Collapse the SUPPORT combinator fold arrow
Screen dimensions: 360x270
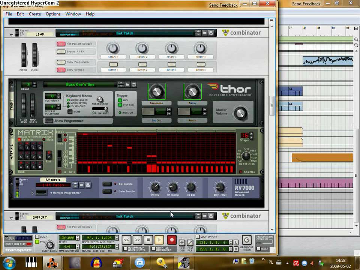[x=11, y=218]
